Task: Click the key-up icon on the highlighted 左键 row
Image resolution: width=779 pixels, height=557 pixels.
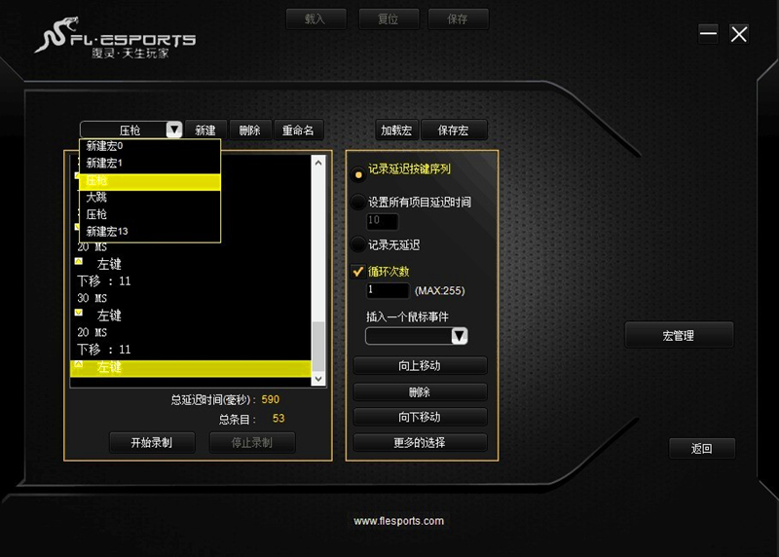Action: coord(79,364)
